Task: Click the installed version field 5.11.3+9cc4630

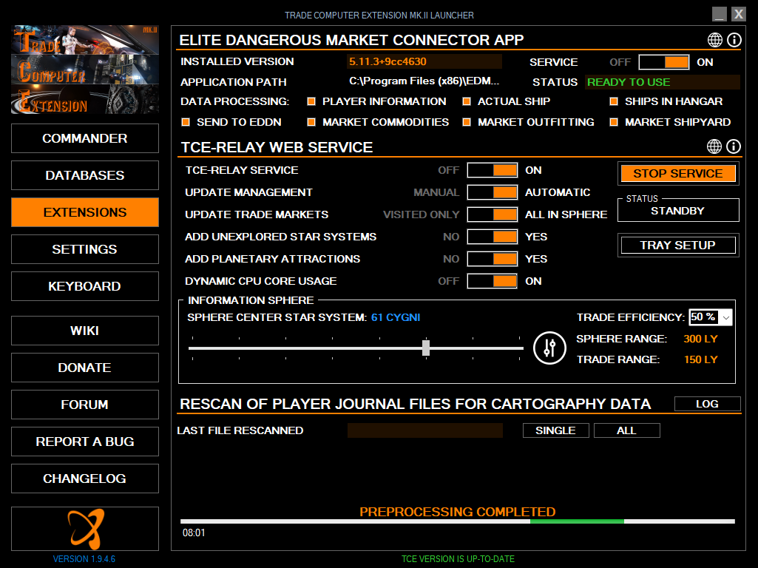Action: click(424, 61)
